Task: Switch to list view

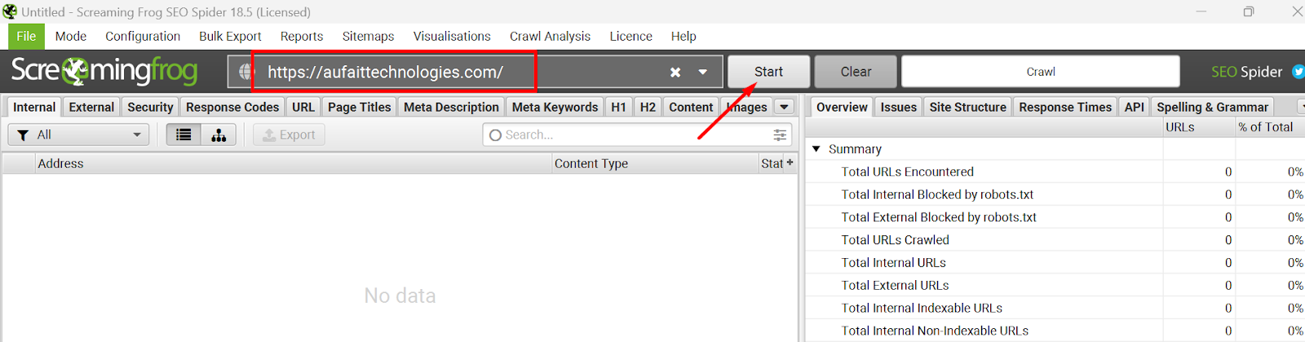Action: (184, 135)
